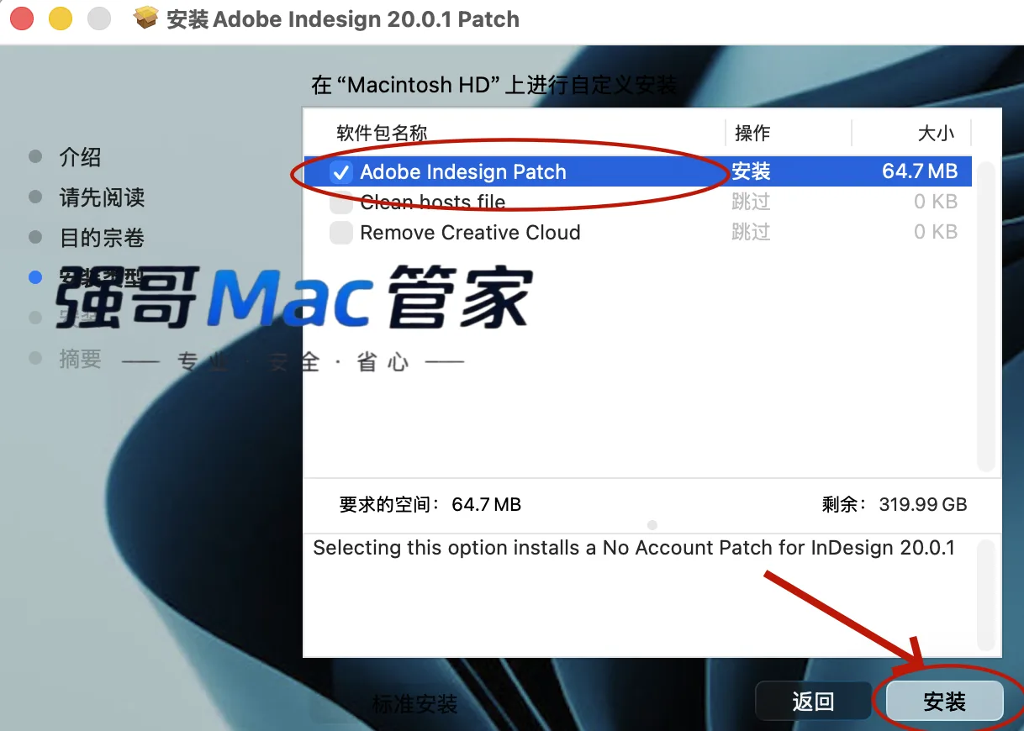Tick the Clean hosts file checkbox
1024x731 pixels.
pyautogui.click(x=341, y=202)
